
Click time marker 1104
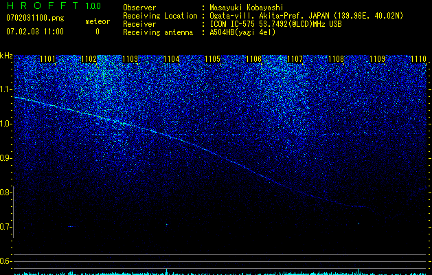pyautogui.click(x=172, y=59)
